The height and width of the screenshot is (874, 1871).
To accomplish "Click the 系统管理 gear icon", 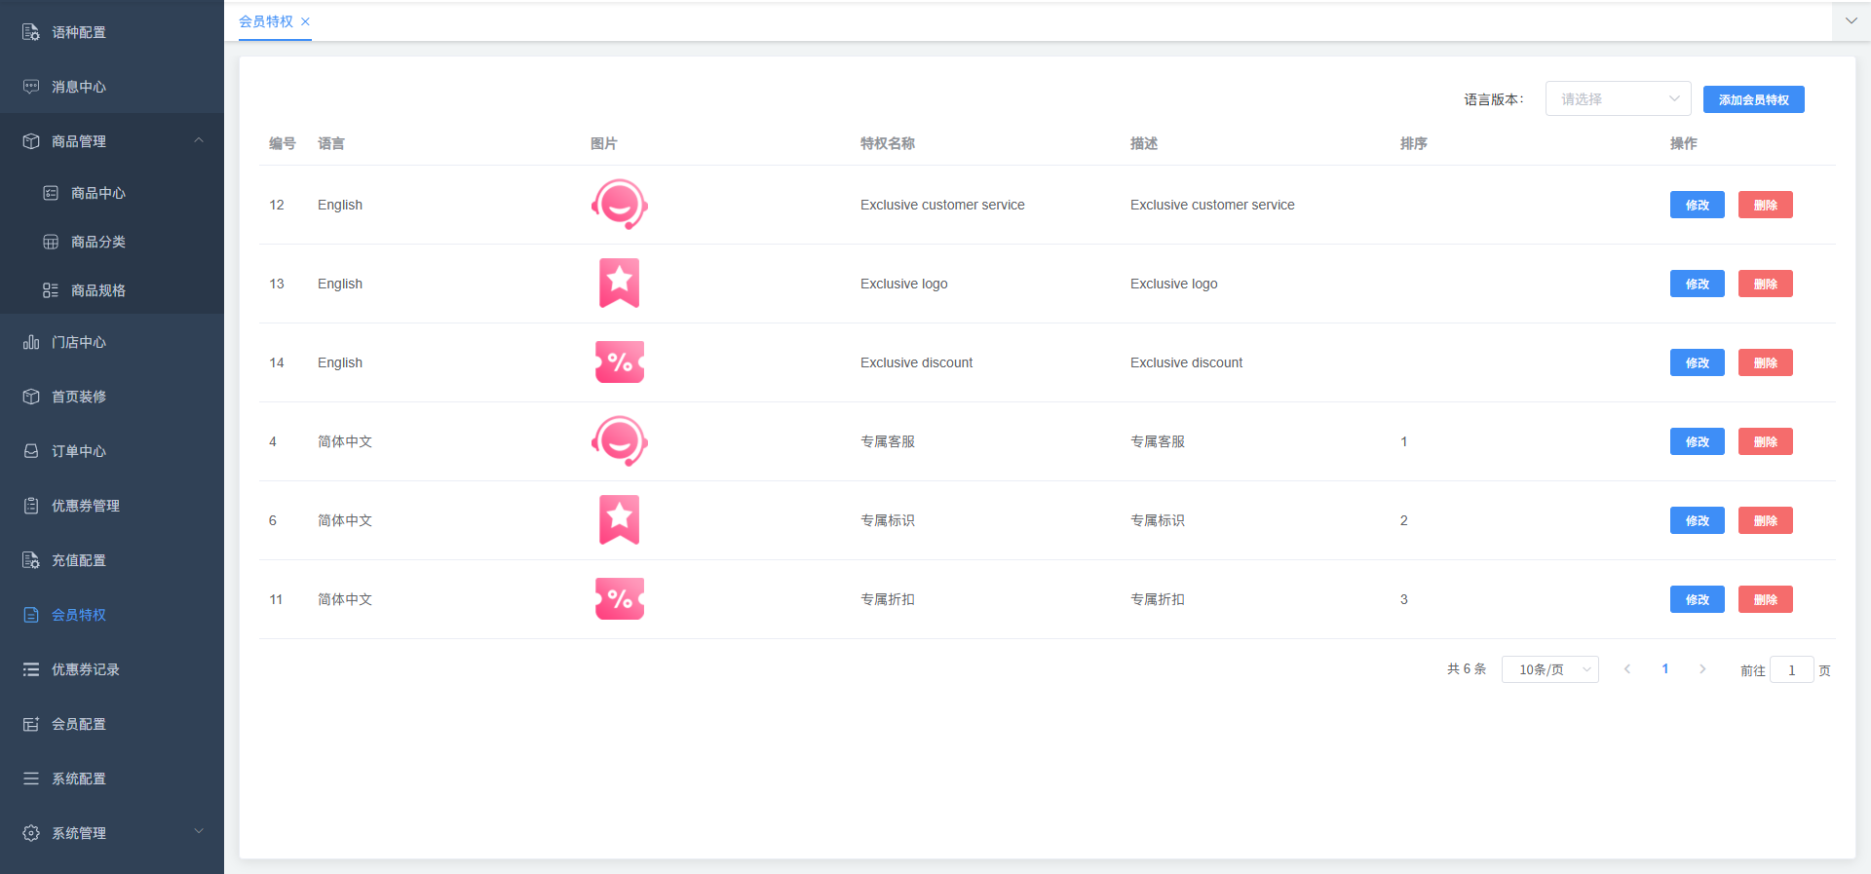I will 31,833.
